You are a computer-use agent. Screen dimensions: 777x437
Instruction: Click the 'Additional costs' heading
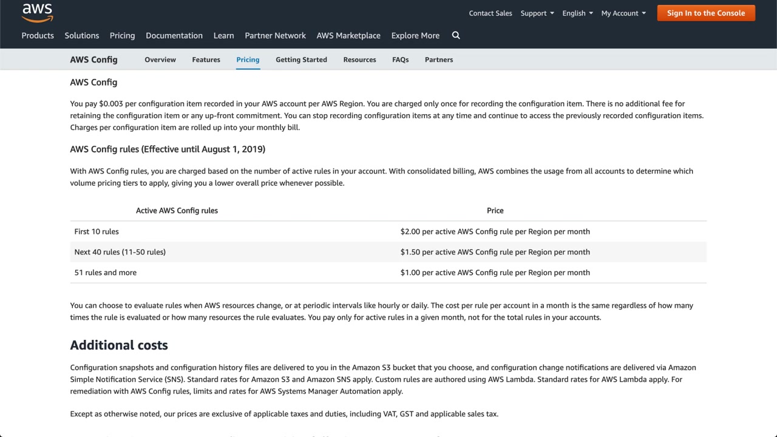pyautogui.click(x=119, y=345)
